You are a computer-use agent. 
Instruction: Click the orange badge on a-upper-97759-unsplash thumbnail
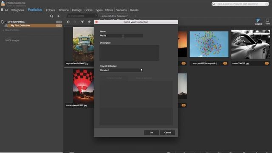click(225, 63)
